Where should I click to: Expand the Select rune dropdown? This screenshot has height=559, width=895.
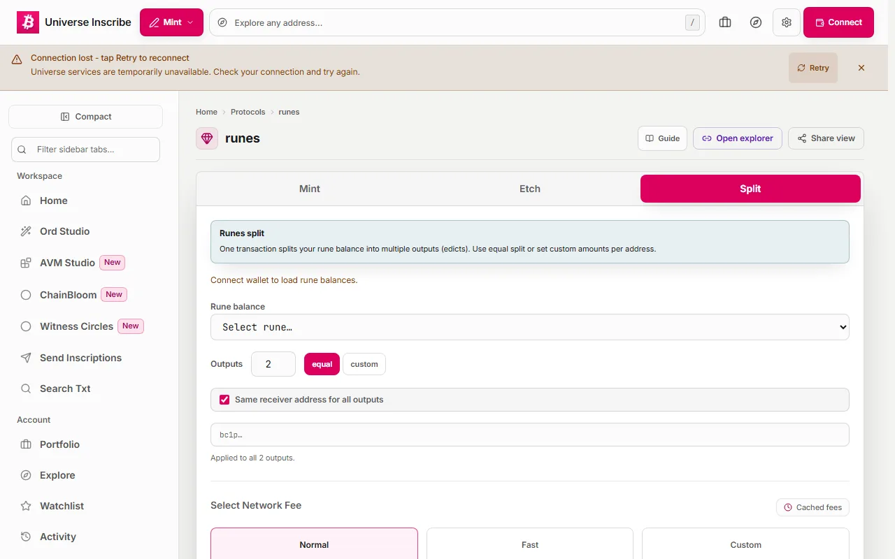(x=530, y=327)
